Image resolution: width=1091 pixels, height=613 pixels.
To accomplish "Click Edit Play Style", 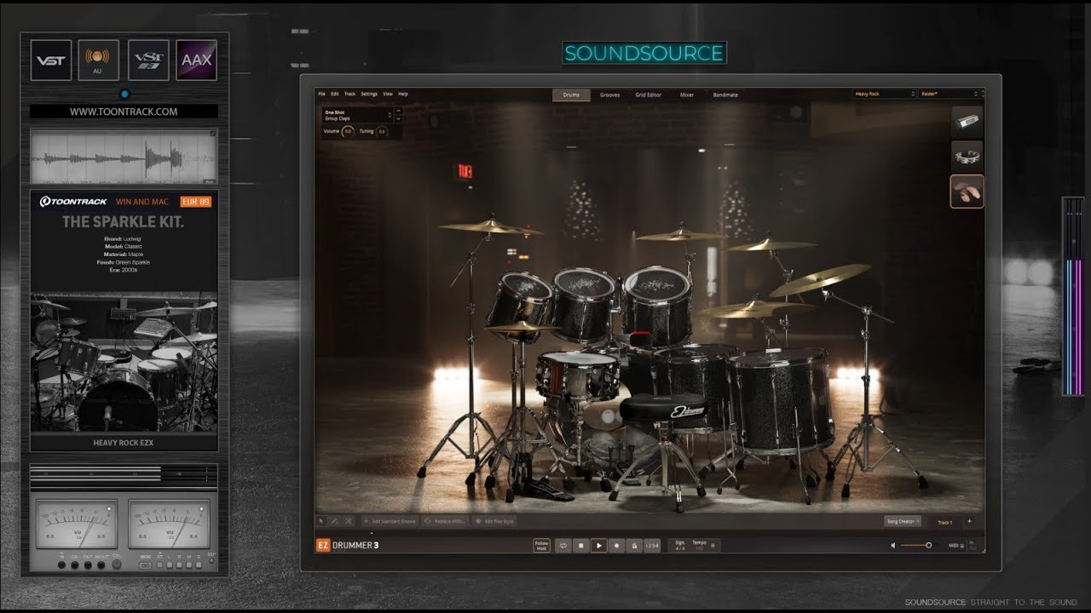I will pyautogui.click(x=494, y=521).
